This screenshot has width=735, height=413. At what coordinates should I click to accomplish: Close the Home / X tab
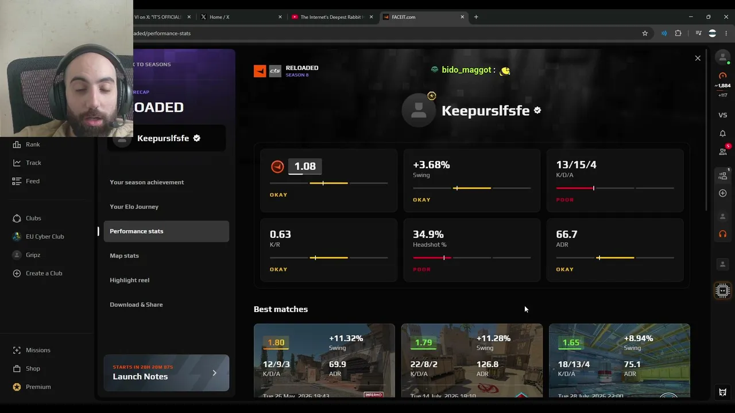tap(280, 17)
